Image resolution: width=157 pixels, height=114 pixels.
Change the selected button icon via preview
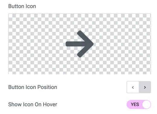pos(80,44)
